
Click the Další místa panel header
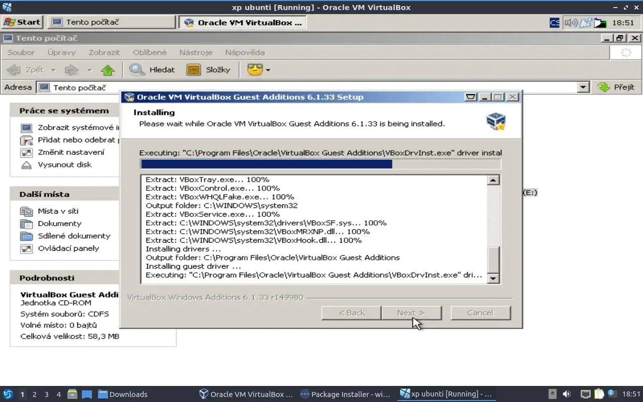coord(65,194)
